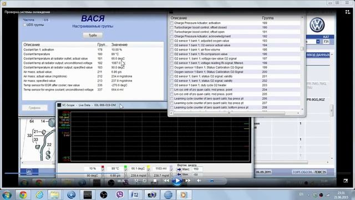
Task: Mute the media player sound
Action: coord(199,181)
